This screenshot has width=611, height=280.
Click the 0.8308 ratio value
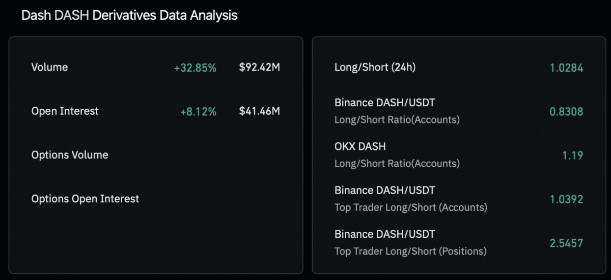coord(566,111)
